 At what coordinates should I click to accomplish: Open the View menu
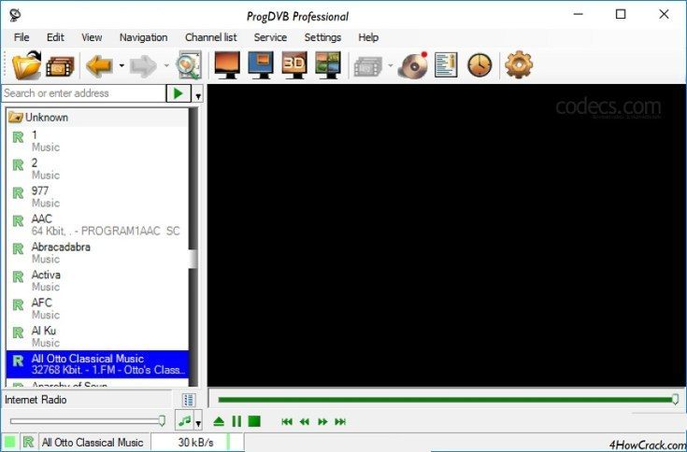click(92, 37)
